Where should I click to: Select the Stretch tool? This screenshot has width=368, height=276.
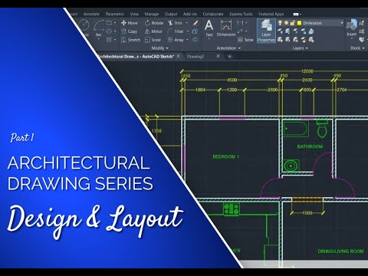click(x=130, y=40)
